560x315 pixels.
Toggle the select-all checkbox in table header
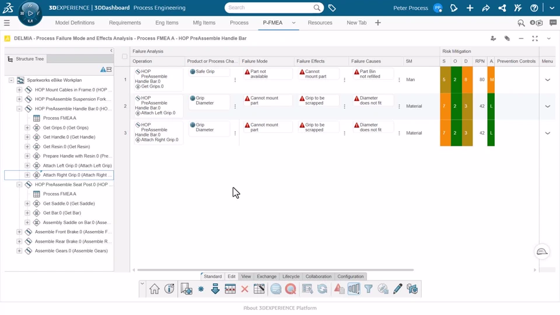click(124, 57)
